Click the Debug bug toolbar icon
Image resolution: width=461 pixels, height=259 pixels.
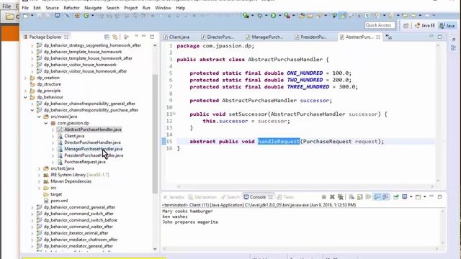(259, 16)
